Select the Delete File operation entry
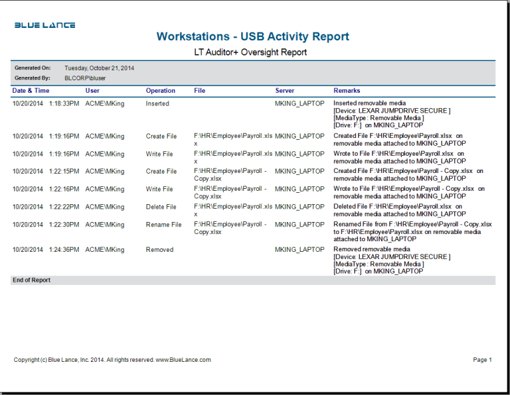This screenshot has width=510, height=395. point(161,207)
